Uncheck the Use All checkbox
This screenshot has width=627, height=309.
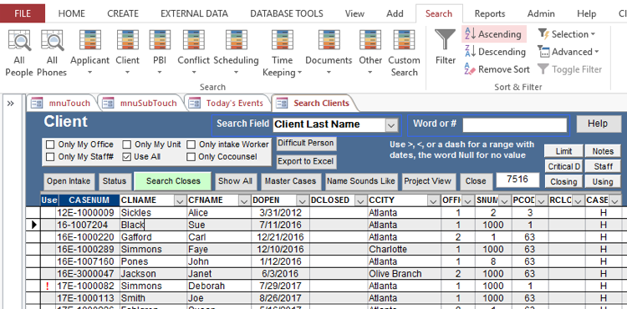[x=127, y=157]
